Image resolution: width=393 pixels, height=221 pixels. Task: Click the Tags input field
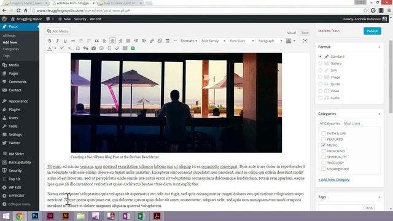pyautogui.click(x=340, y=208)
